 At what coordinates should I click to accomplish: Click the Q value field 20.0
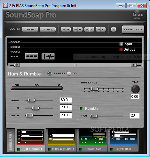[x=66, y=107]
